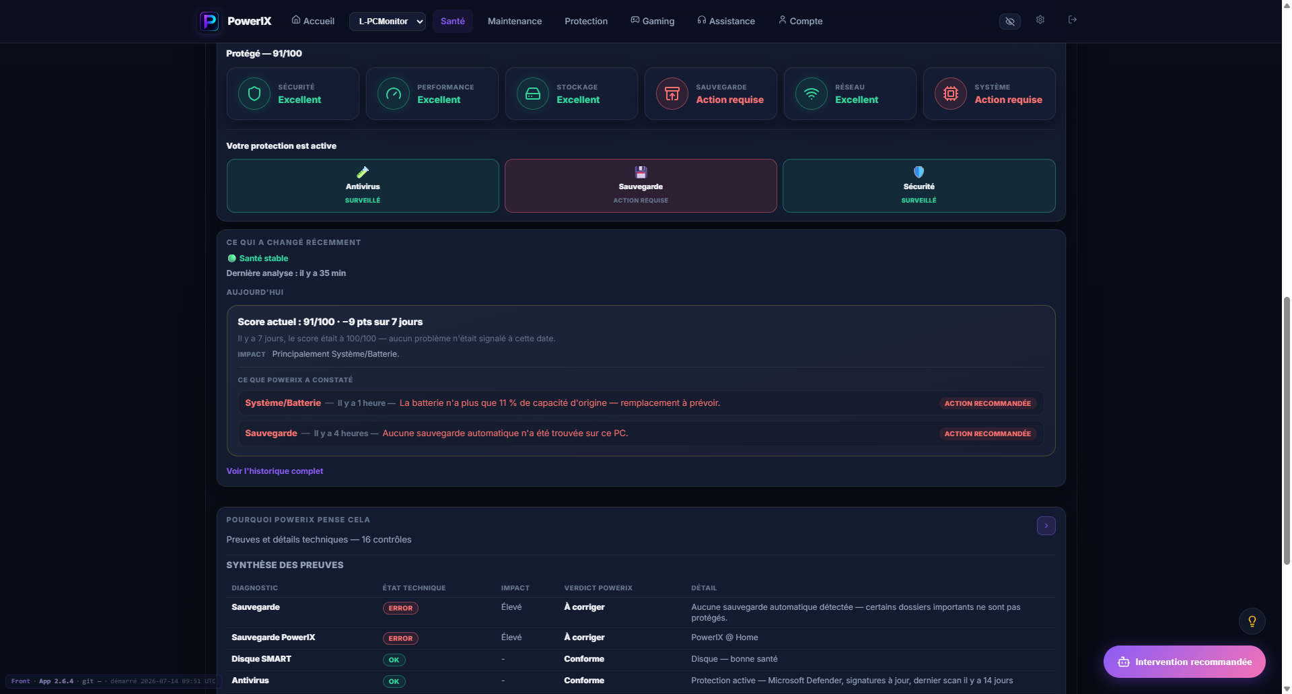The height and width of the screenshot is (694, 1292).
Task: Open the L-PCMonitor device dropdown
Action: coord(388,22)
